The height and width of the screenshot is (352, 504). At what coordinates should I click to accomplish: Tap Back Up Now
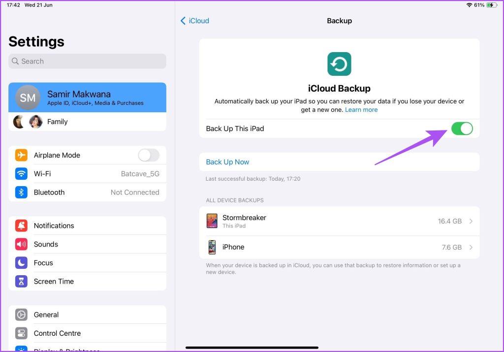[227, 162]
